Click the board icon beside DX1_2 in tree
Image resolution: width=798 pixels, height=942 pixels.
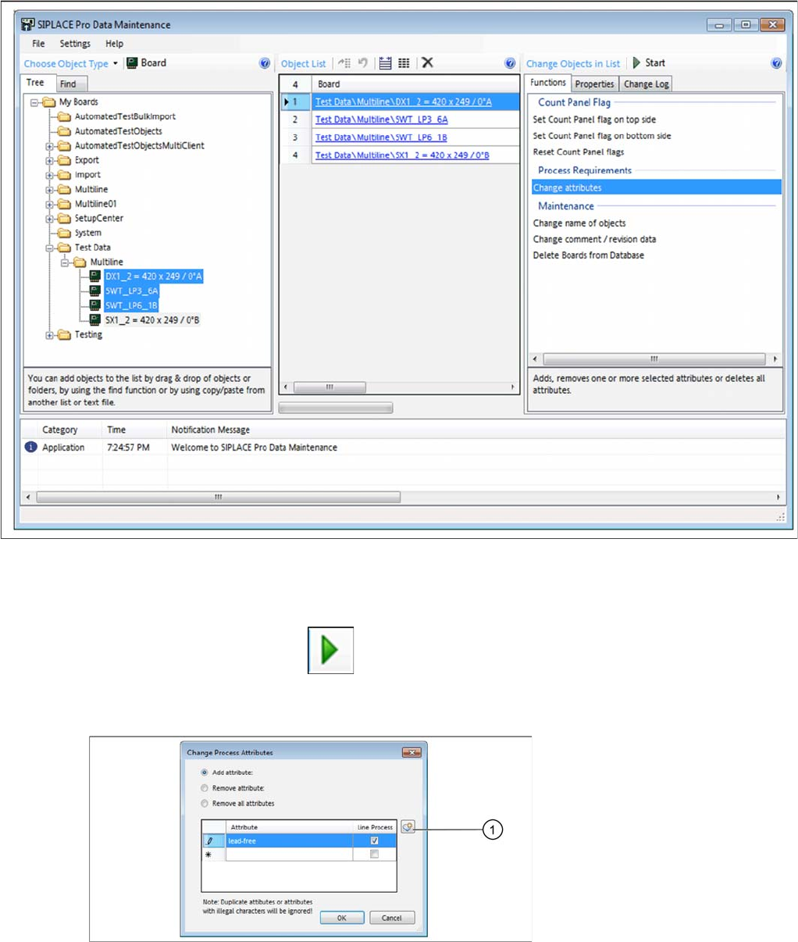(94, 277)
